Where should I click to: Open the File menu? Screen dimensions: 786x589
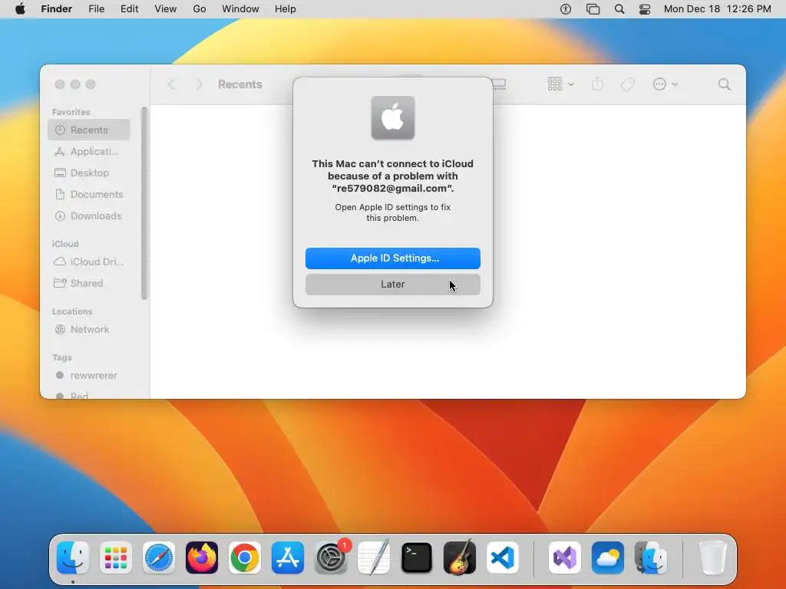(x=96, y=9)
